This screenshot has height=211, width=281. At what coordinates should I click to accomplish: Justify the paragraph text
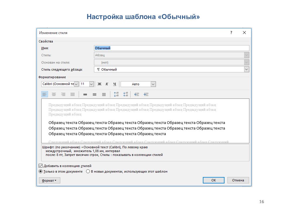(72, 94)
